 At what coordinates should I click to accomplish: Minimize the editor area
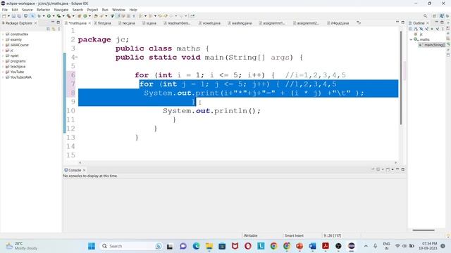click(x=397, y=22)
